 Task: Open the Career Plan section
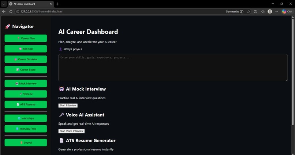pyautogui.click(x=26, y=38)
